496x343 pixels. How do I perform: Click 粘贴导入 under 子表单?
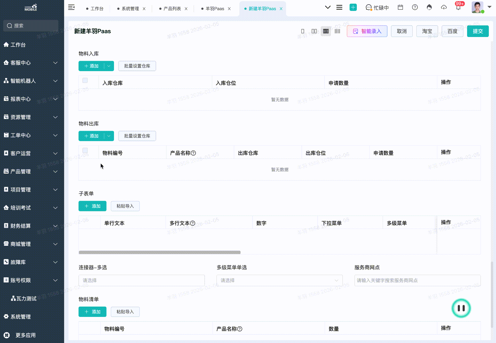[x=125, y=206]
